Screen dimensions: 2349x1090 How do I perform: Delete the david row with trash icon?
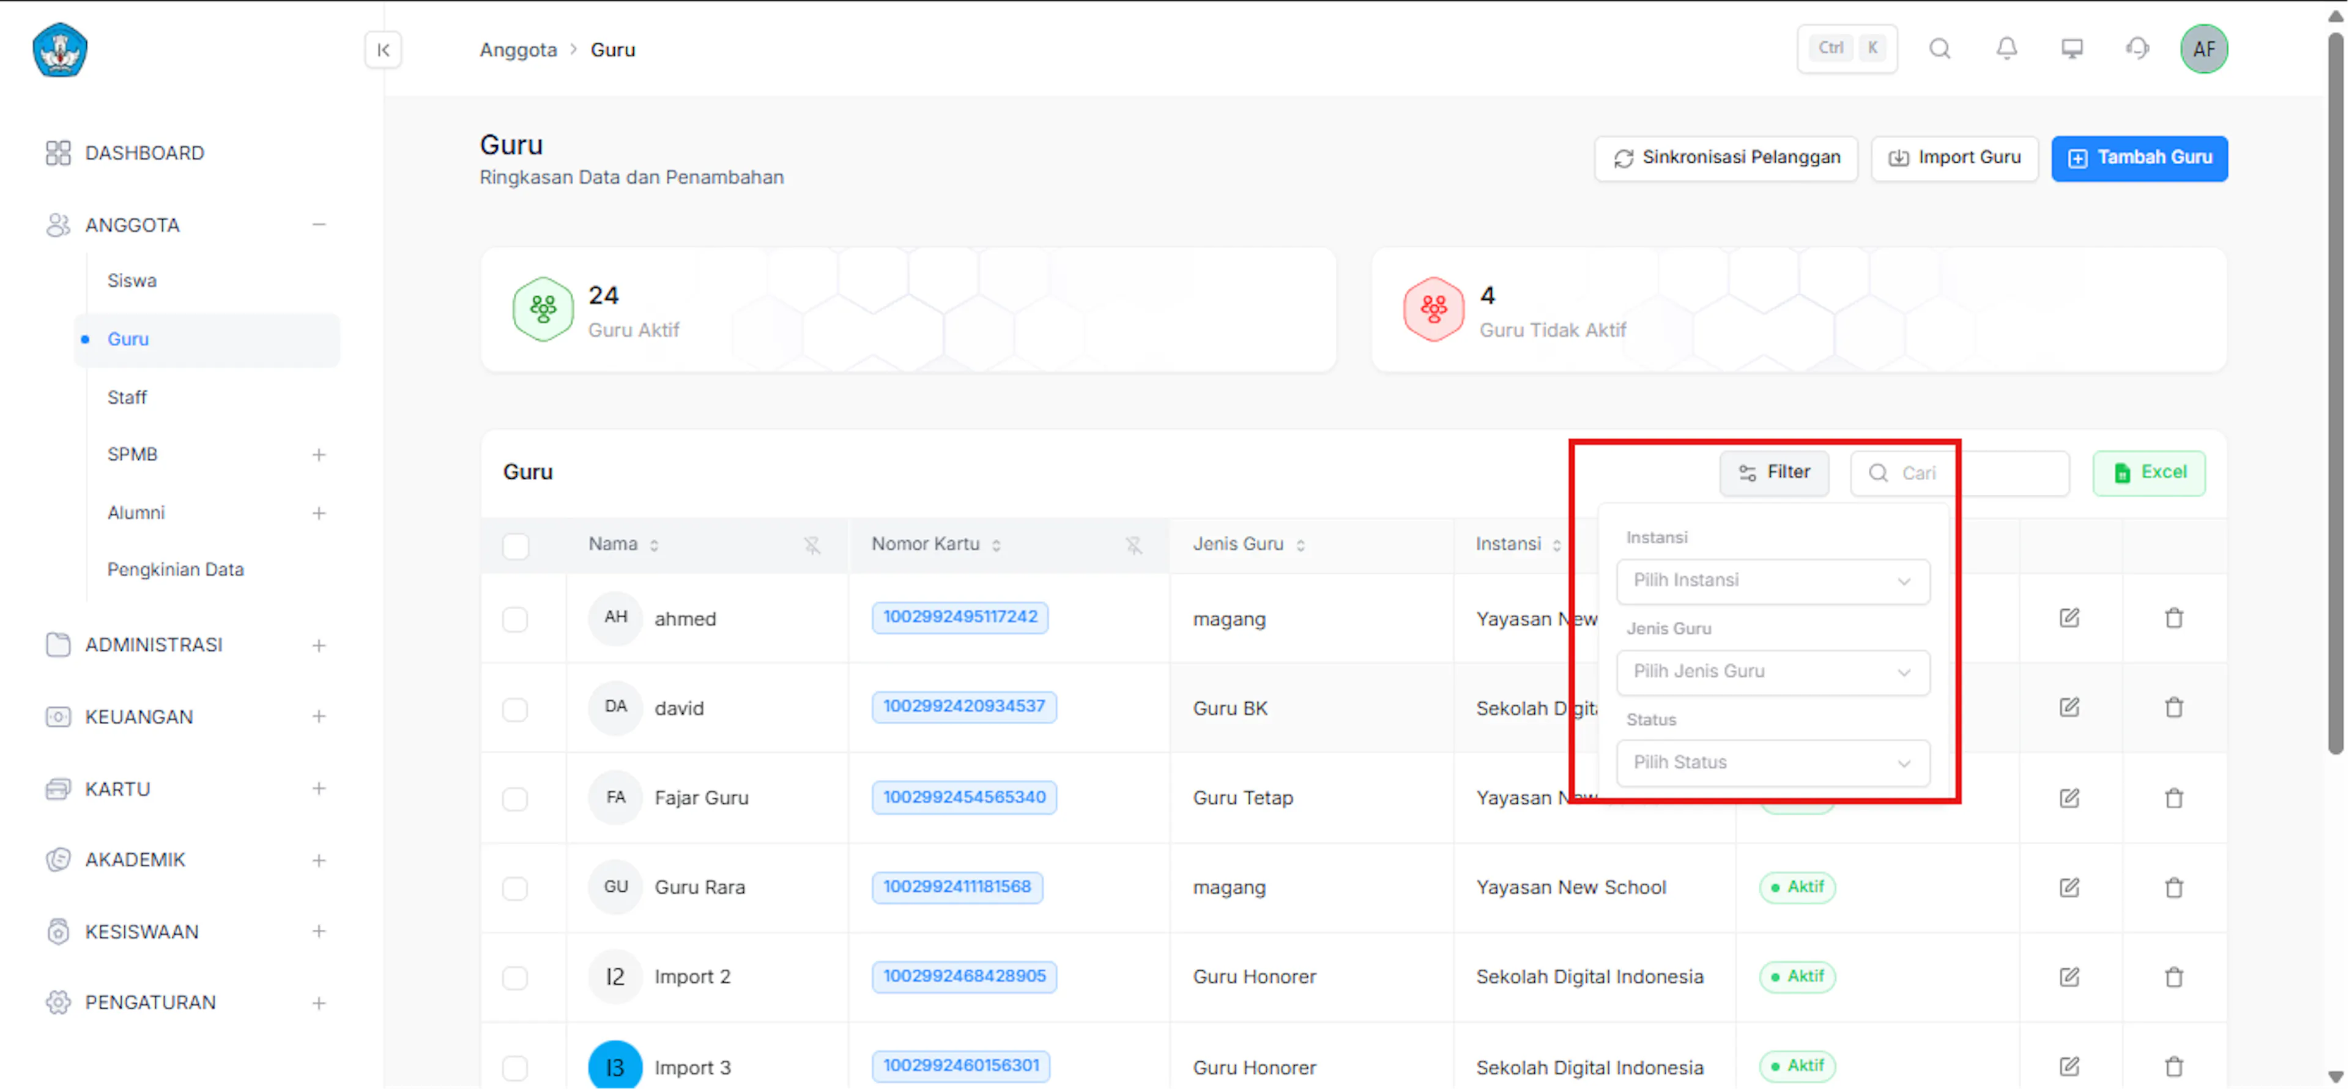2174,708
